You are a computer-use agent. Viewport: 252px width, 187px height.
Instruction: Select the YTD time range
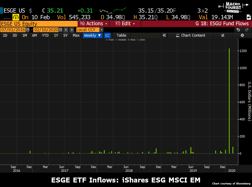pyautogui.click(x=45, y=35)
